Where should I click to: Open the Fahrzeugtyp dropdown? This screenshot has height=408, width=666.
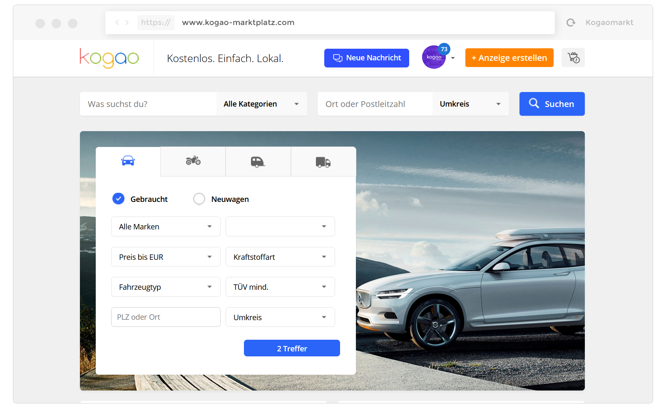point(166,287)
